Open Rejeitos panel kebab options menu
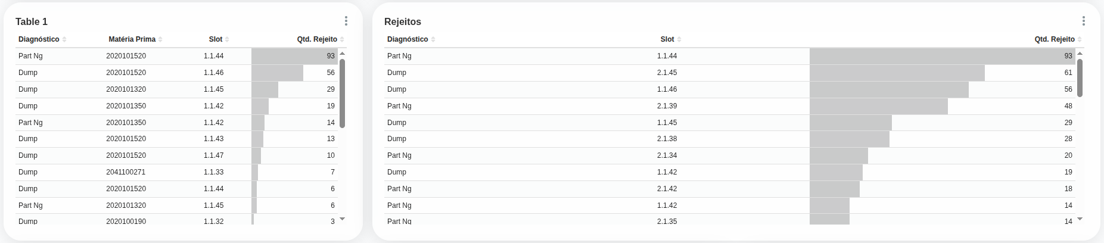This screenshot has height=243, width=1104. click(1083, 21)
